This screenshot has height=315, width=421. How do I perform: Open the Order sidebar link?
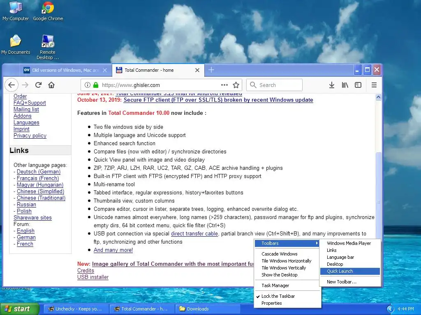click(20, 96)
